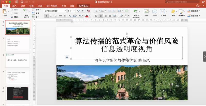Apply superscript with the X² button
Screen dimensions: 206x106
pyautogui.click(x=65, y=16)
